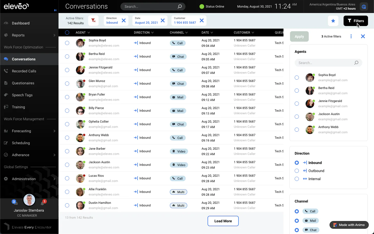
Task: Collapse the sidebar using arrow icon
Action: tap(55, 10)
